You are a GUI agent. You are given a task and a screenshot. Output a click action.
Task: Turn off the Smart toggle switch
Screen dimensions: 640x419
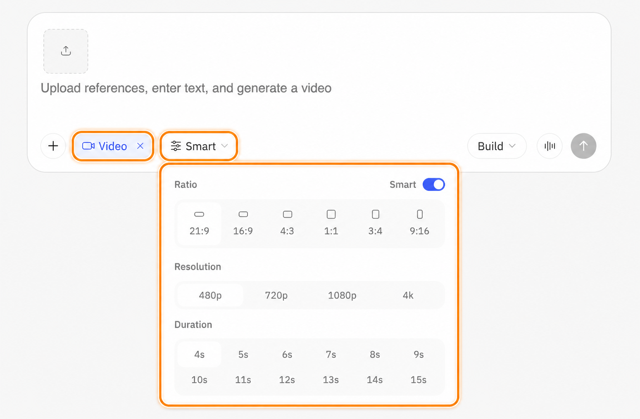click(433, 185)
